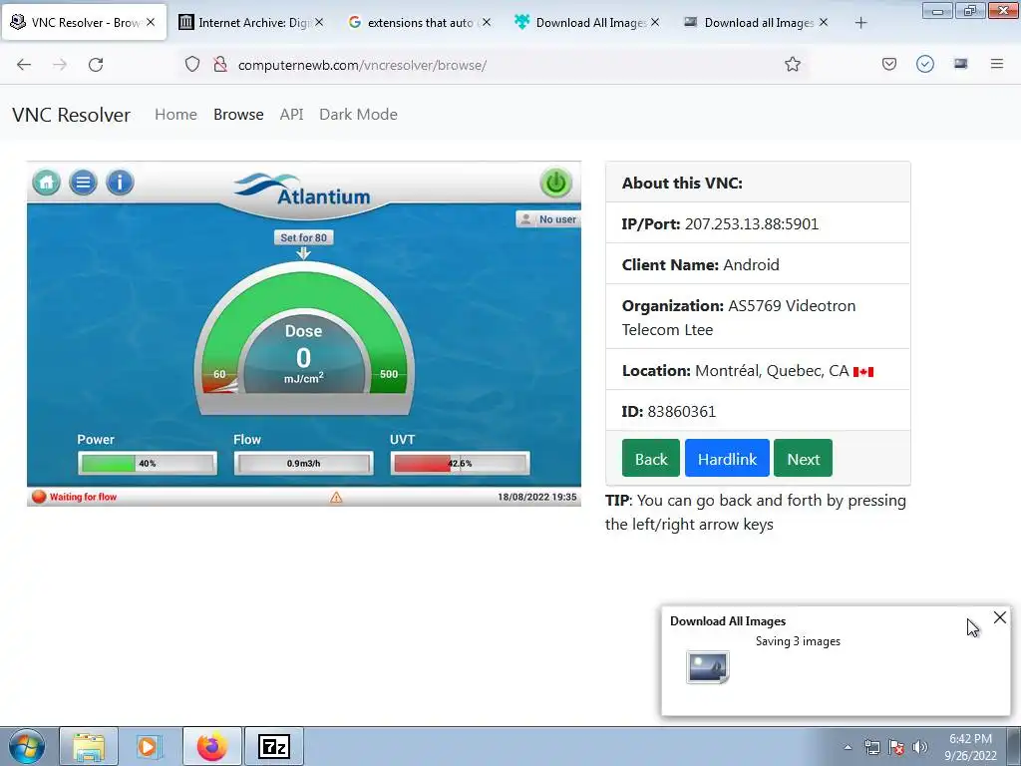Click the green Back button

tap(651, 458)
